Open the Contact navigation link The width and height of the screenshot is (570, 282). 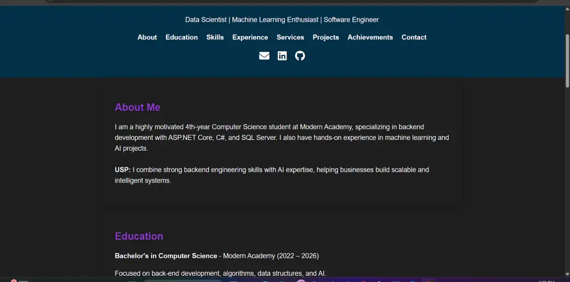click(414, 38)
